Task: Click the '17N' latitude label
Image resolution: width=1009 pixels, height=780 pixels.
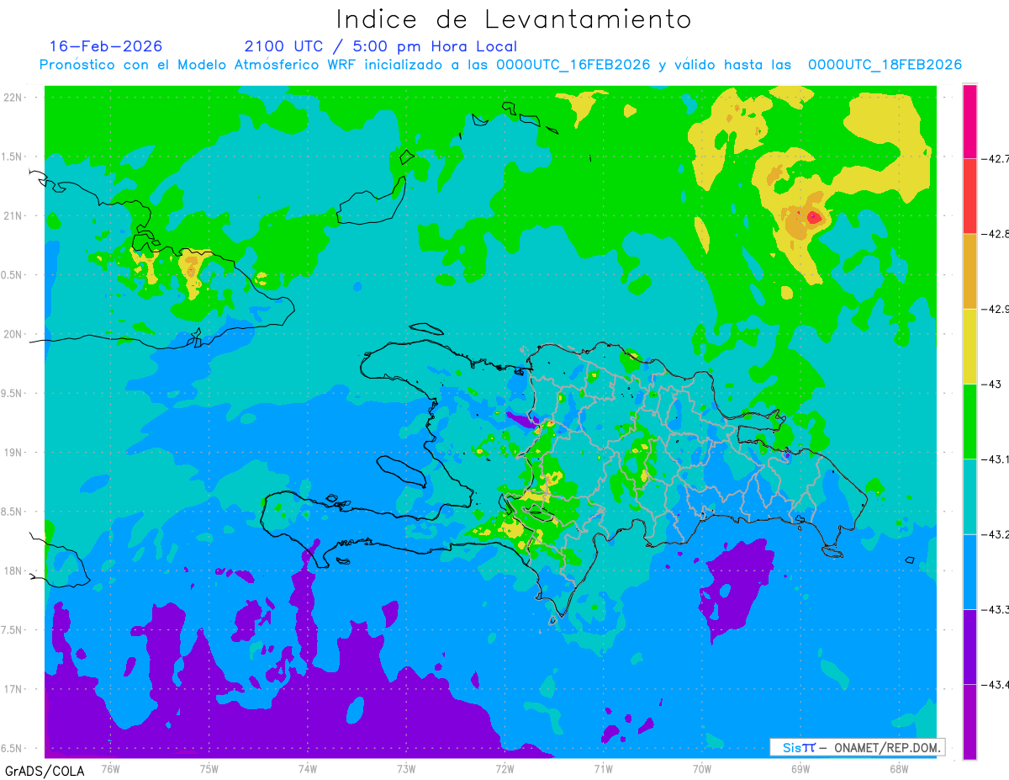Action: point(13,689)
